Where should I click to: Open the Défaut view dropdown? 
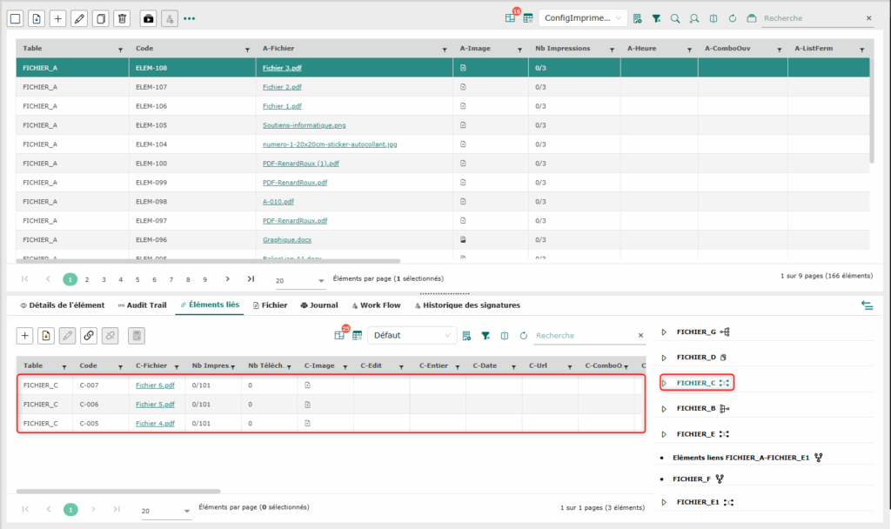(x=412, y=335)
